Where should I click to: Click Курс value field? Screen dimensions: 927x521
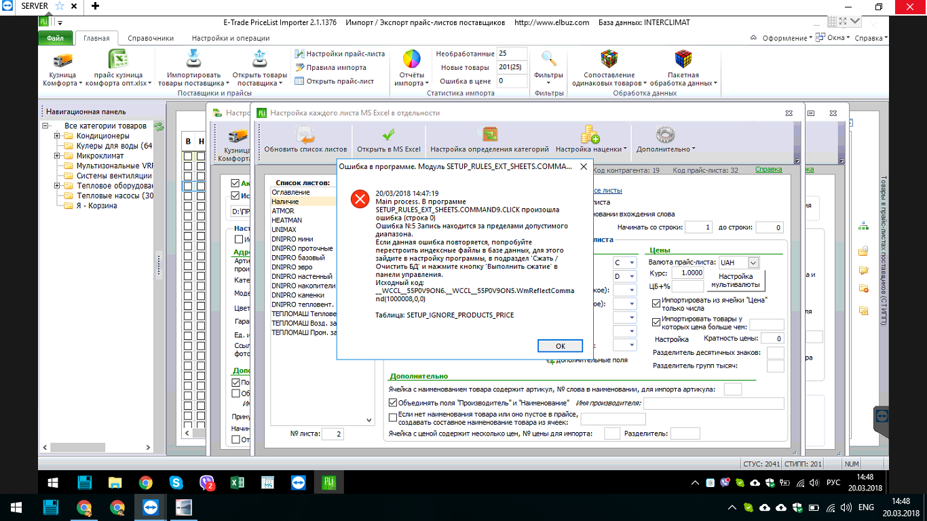687,273
